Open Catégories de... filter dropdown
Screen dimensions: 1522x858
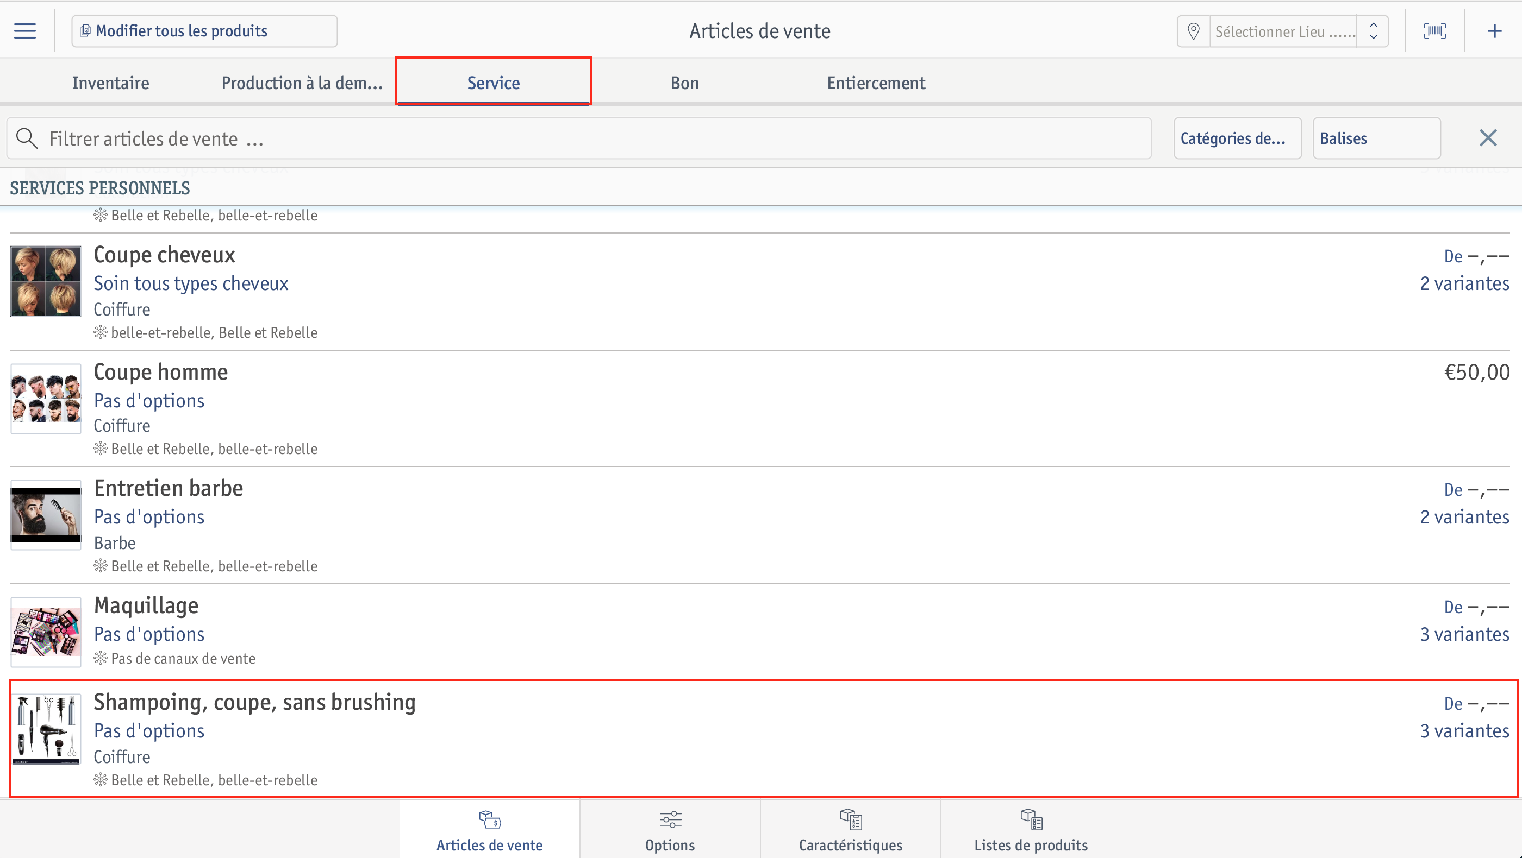(1237, 138)
